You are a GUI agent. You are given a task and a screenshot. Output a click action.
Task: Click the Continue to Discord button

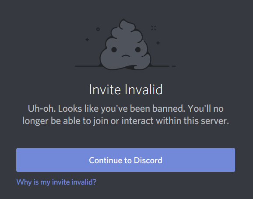(x=126, y=160)
